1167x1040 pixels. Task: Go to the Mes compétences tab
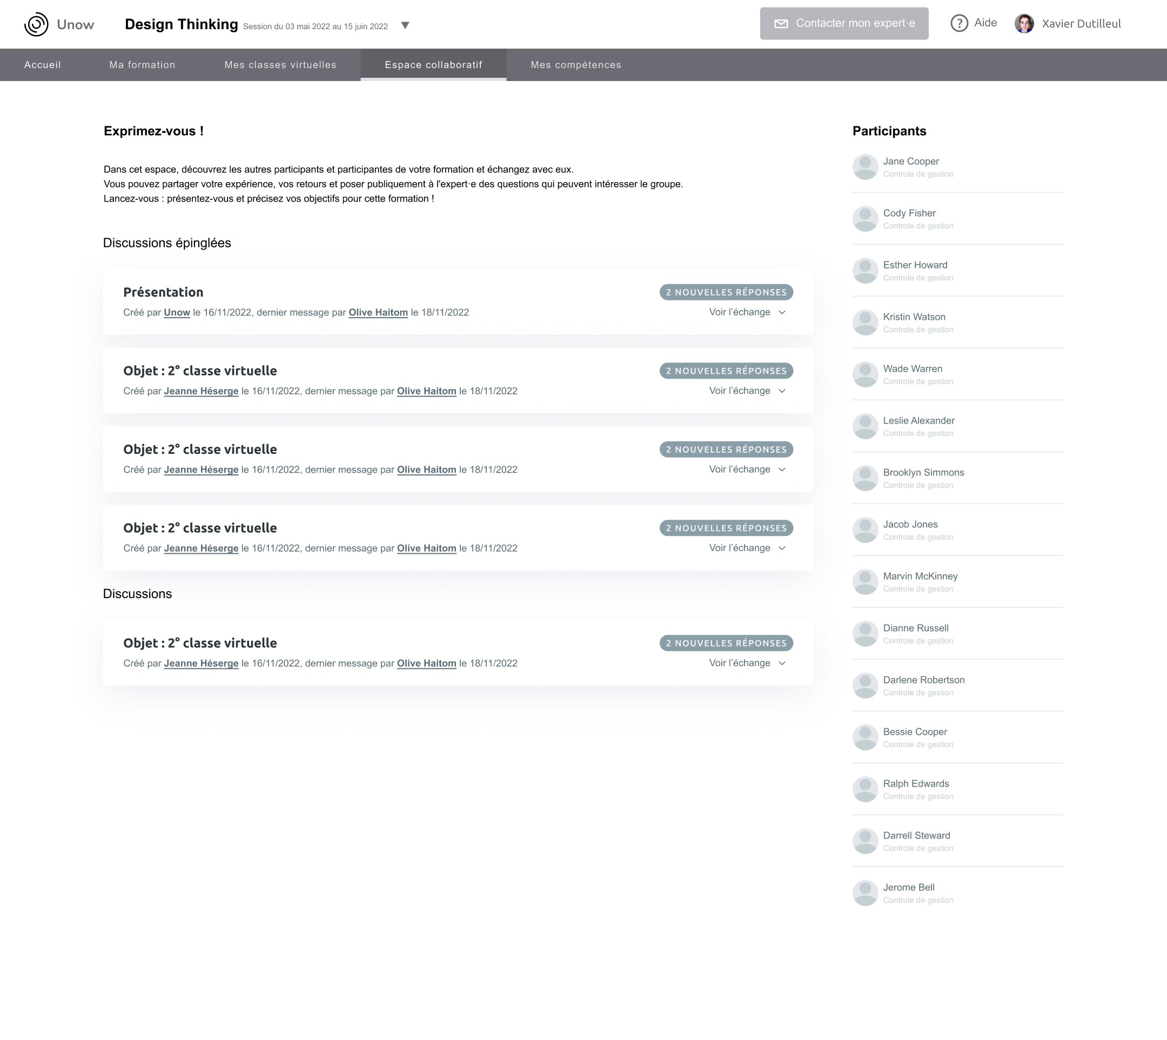575,65
